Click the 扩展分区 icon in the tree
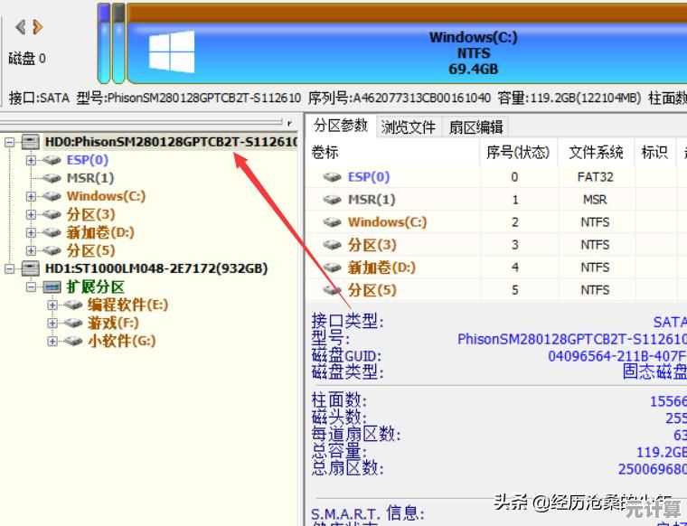This screenshot has width=687, height=526. [52, 286]
